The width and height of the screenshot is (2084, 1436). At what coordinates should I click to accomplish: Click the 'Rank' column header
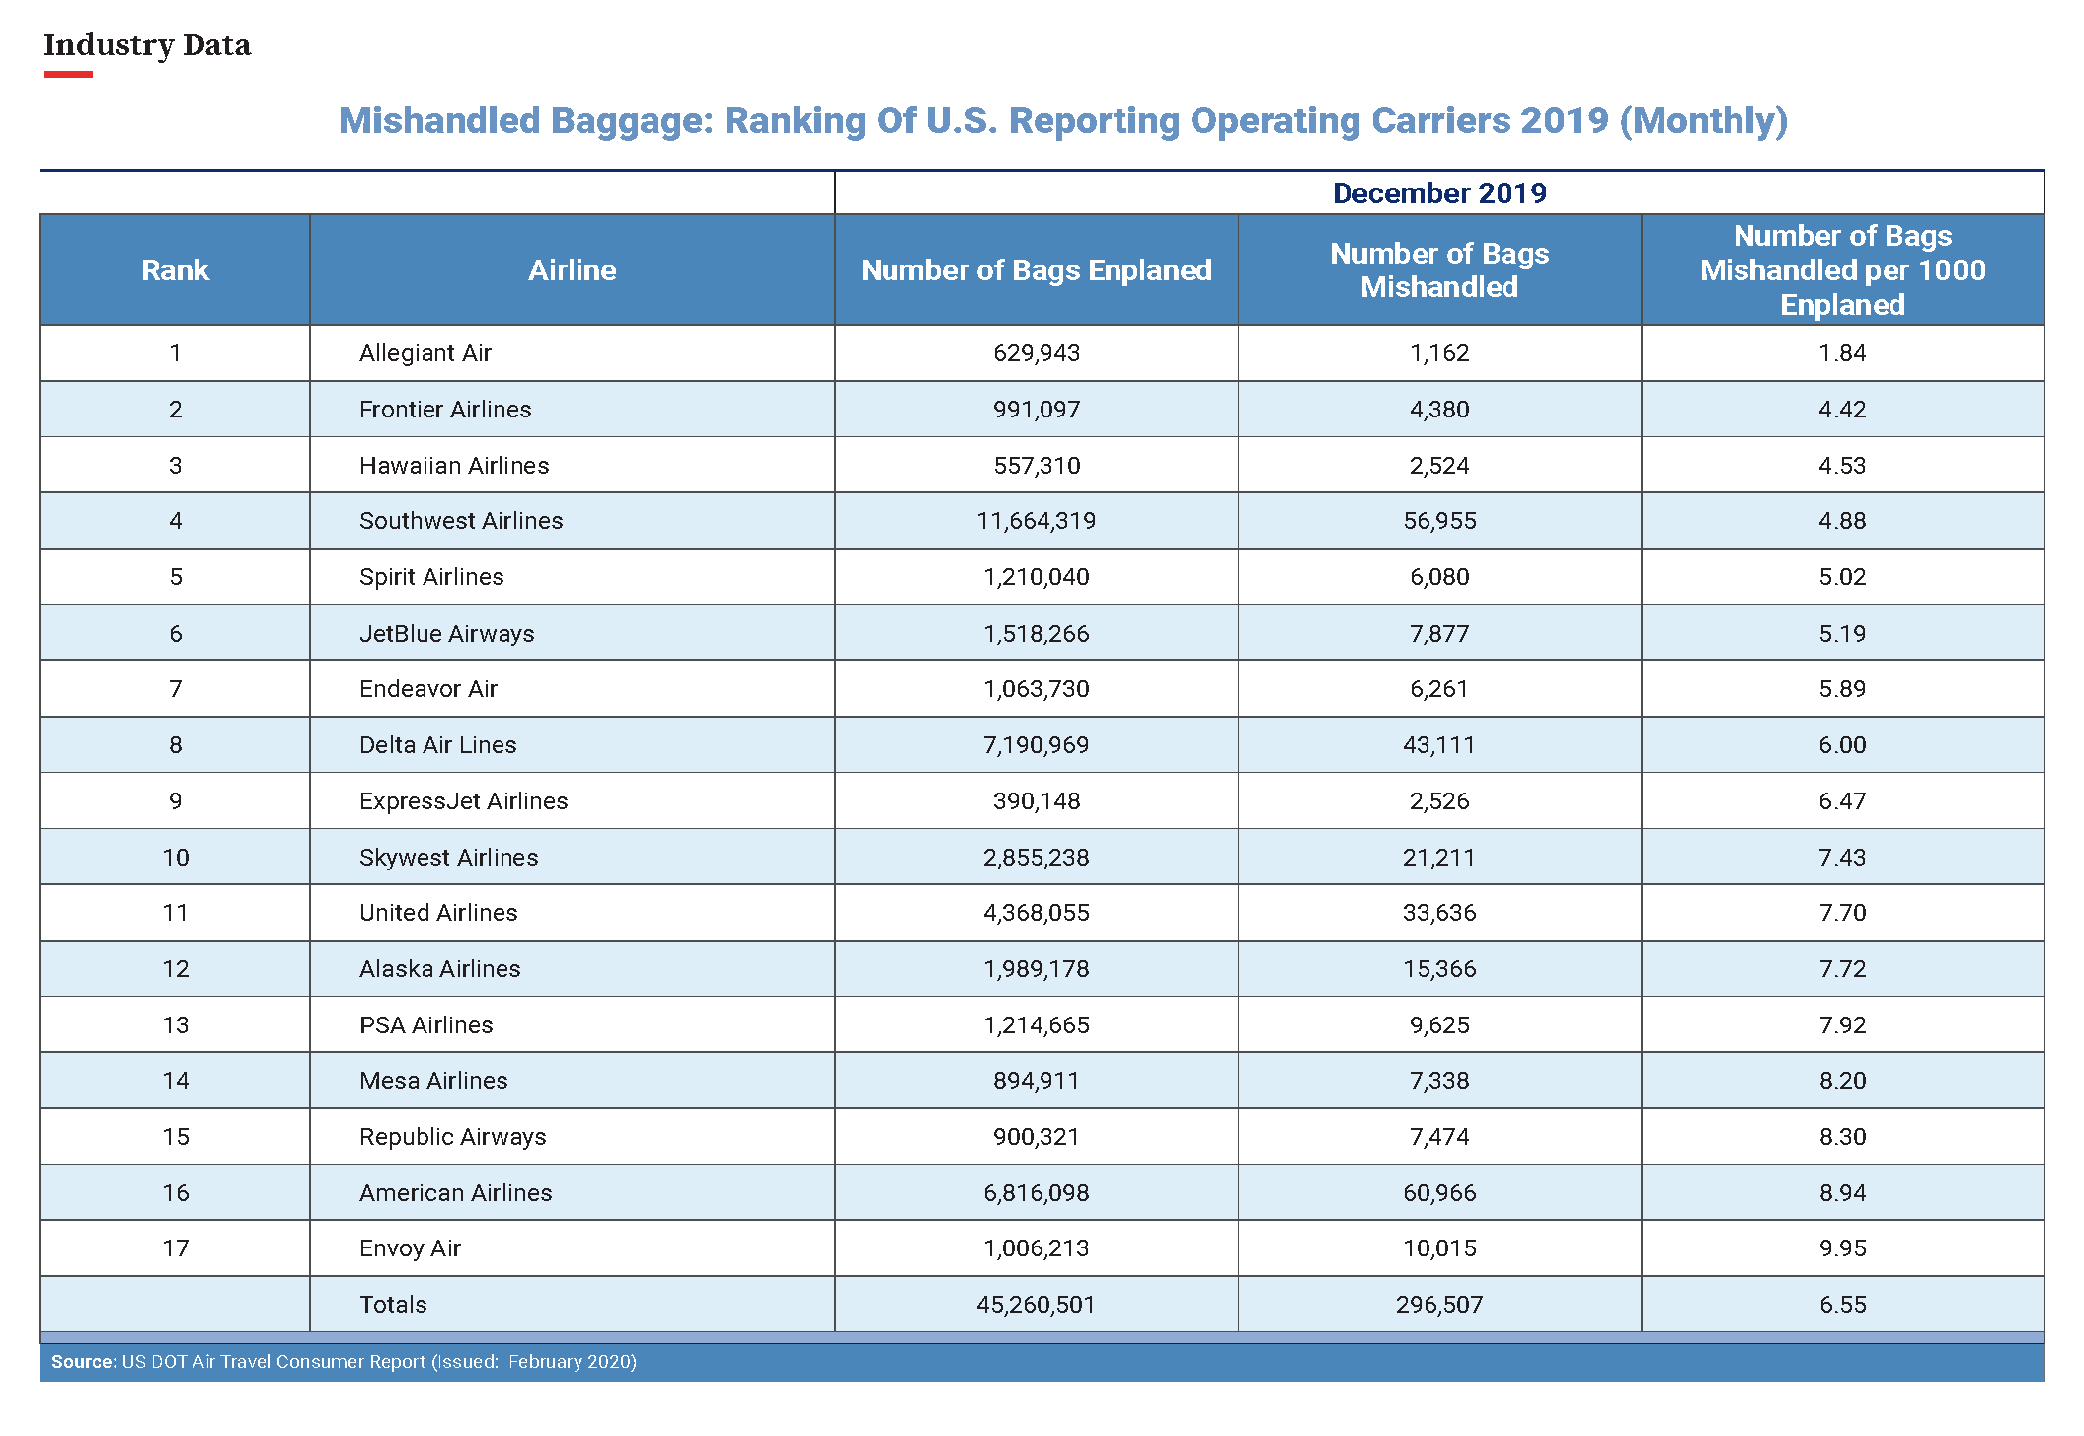click(175, 270)
